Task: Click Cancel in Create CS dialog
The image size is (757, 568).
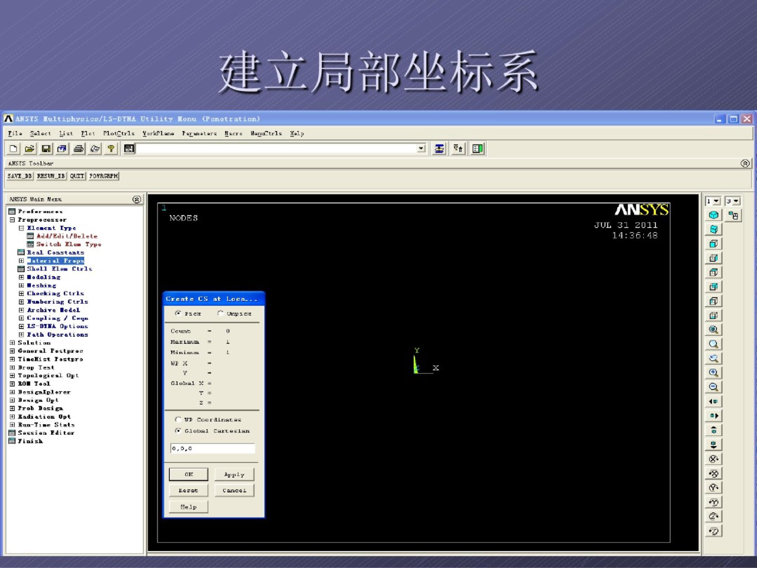Action: (x=234, y=490)
